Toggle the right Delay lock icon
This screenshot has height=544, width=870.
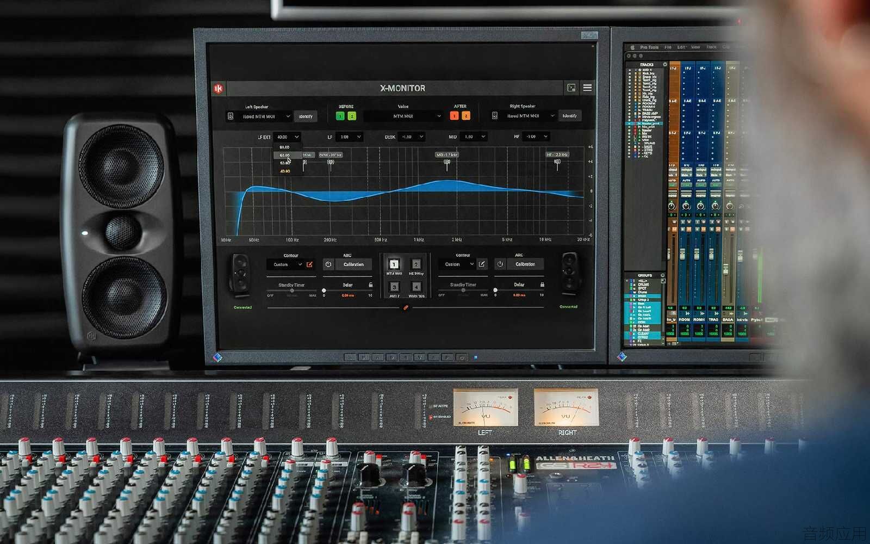click(x=542, y=285)
